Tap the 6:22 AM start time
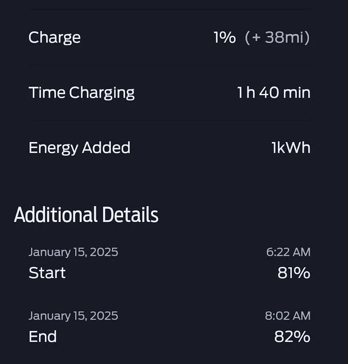Image resolution: width=348 pixels, height=364 pixels. coord(288,252)
